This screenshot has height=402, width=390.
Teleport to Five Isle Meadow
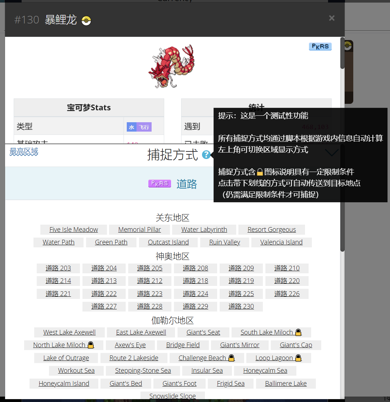tap(73, 230)
